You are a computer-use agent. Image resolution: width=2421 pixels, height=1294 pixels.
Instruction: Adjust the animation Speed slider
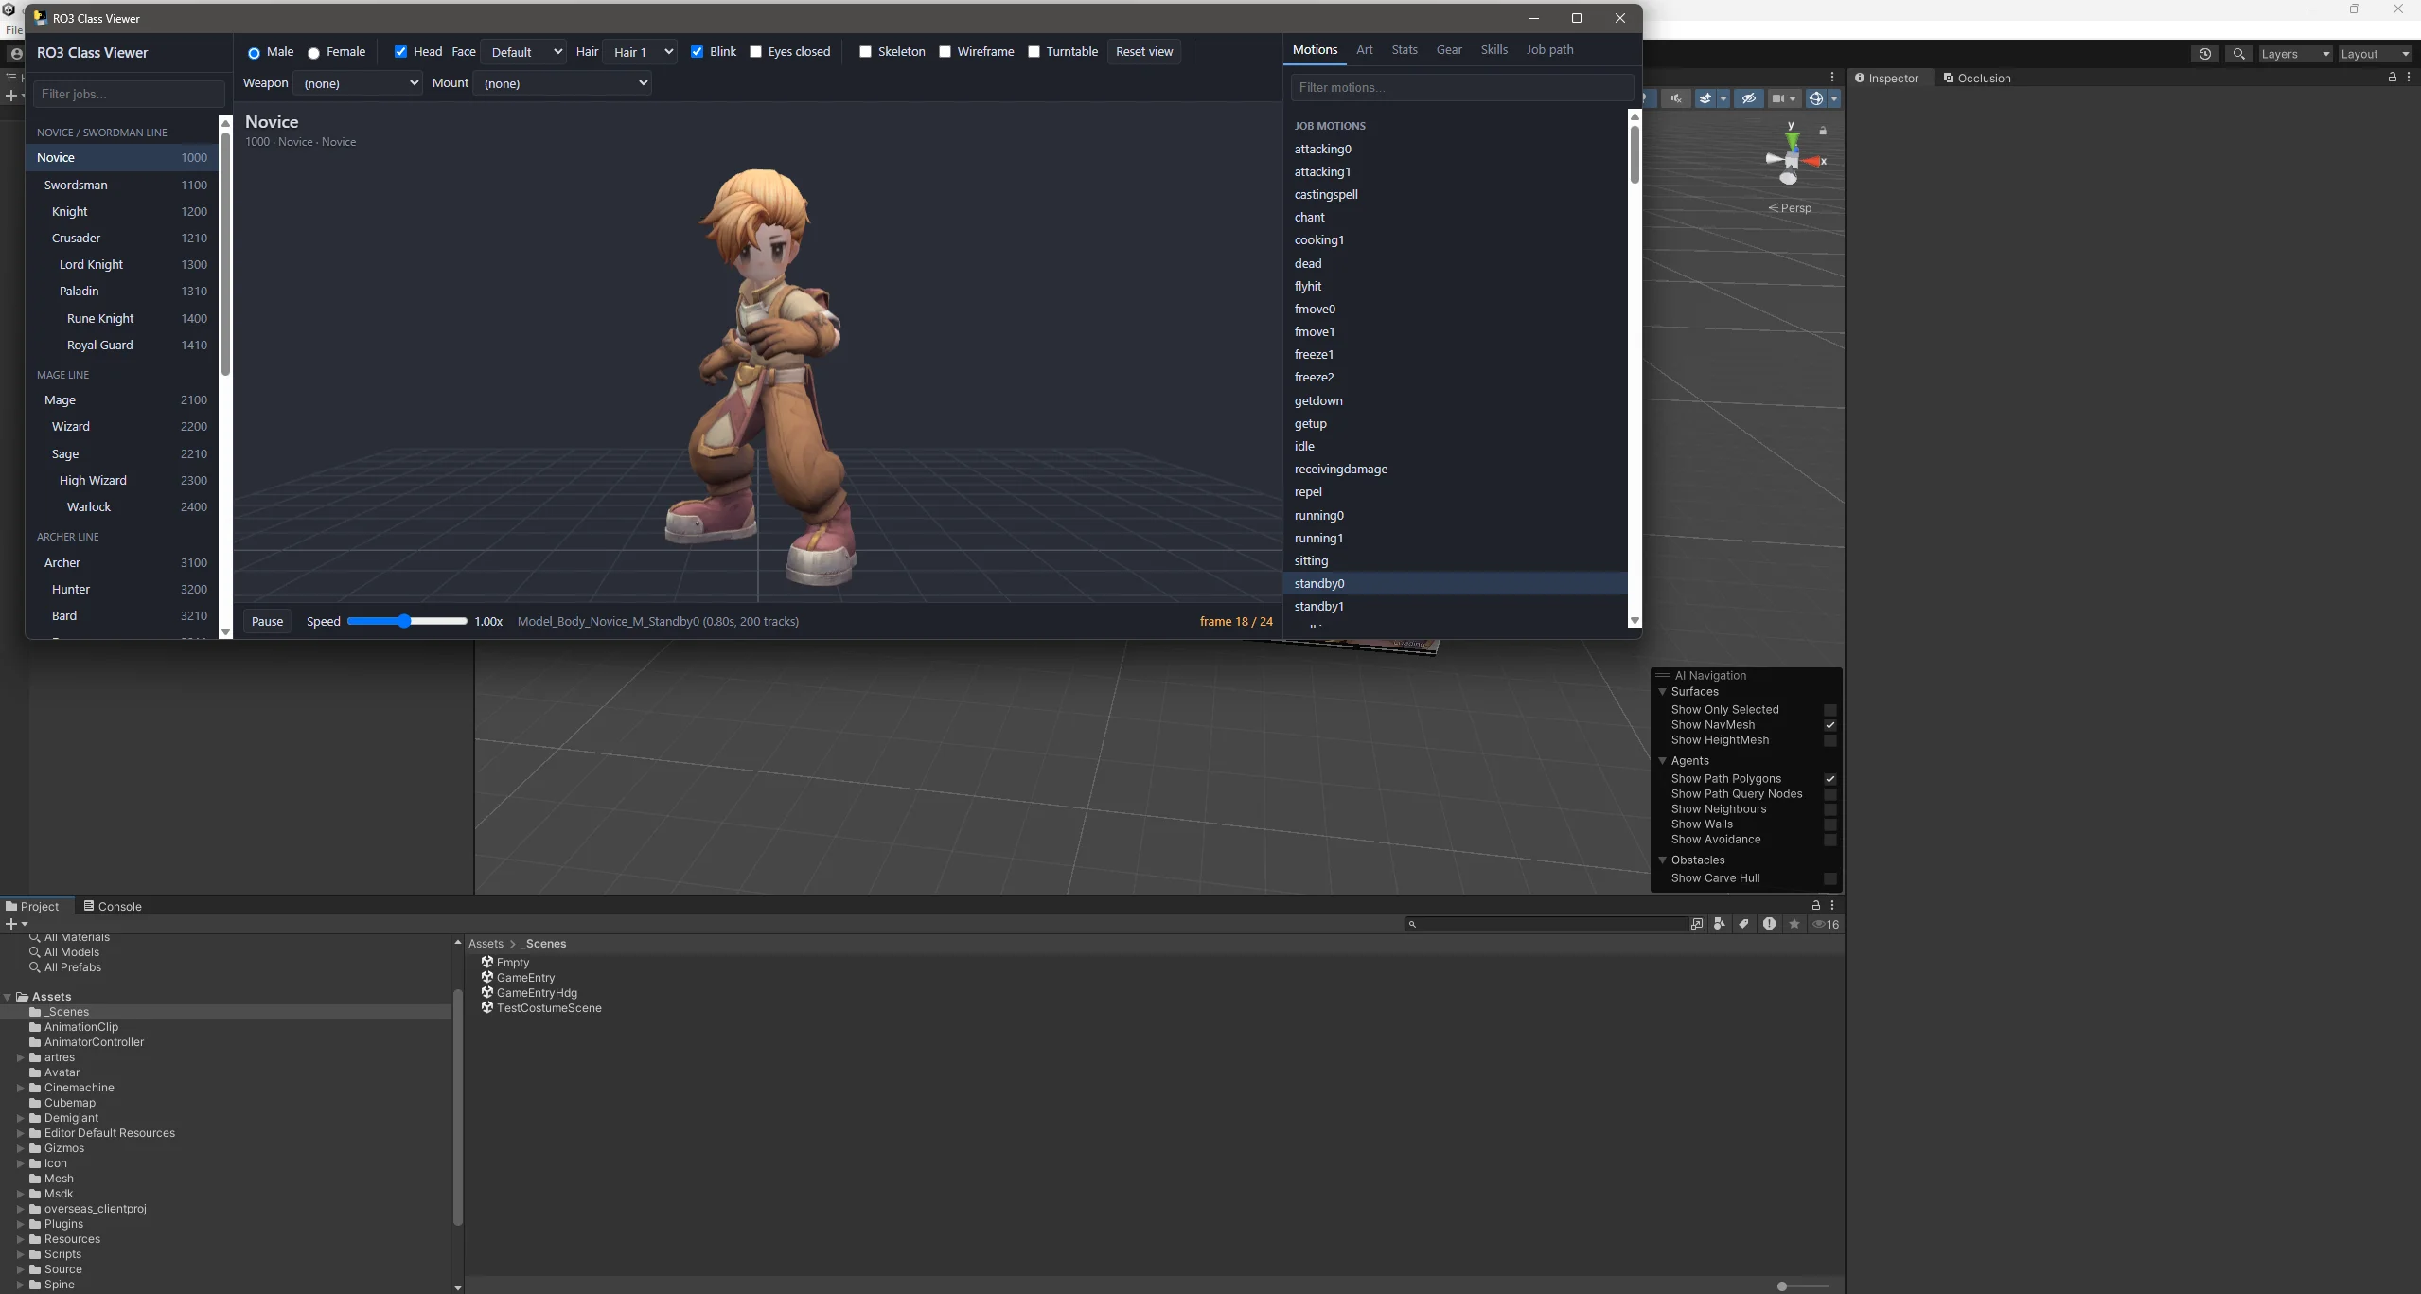coord(407,622)
